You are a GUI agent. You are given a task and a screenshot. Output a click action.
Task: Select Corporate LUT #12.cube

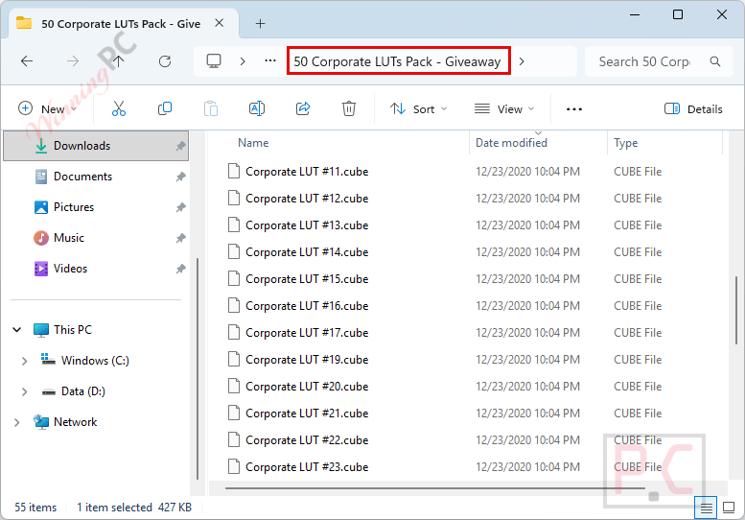pos(307,199)
